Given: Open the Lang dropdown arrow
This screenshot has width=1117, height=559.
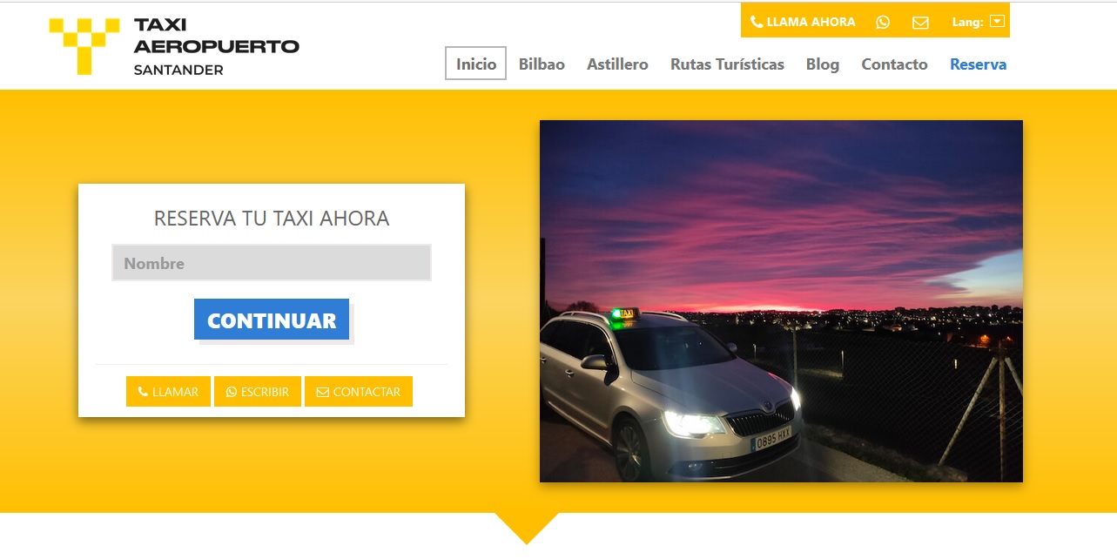Looking at the screenshot, I should point(998,22).
